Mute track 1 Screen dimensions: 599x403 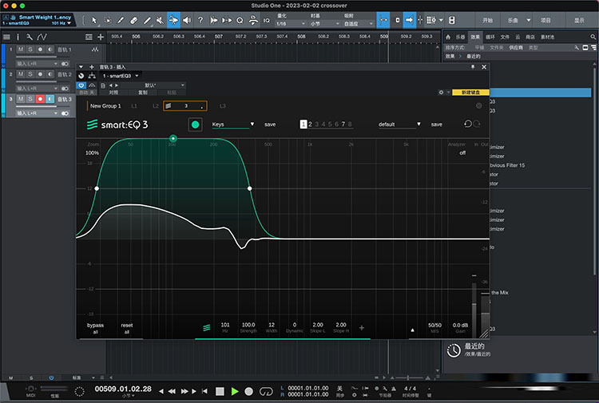coord(21,49)
